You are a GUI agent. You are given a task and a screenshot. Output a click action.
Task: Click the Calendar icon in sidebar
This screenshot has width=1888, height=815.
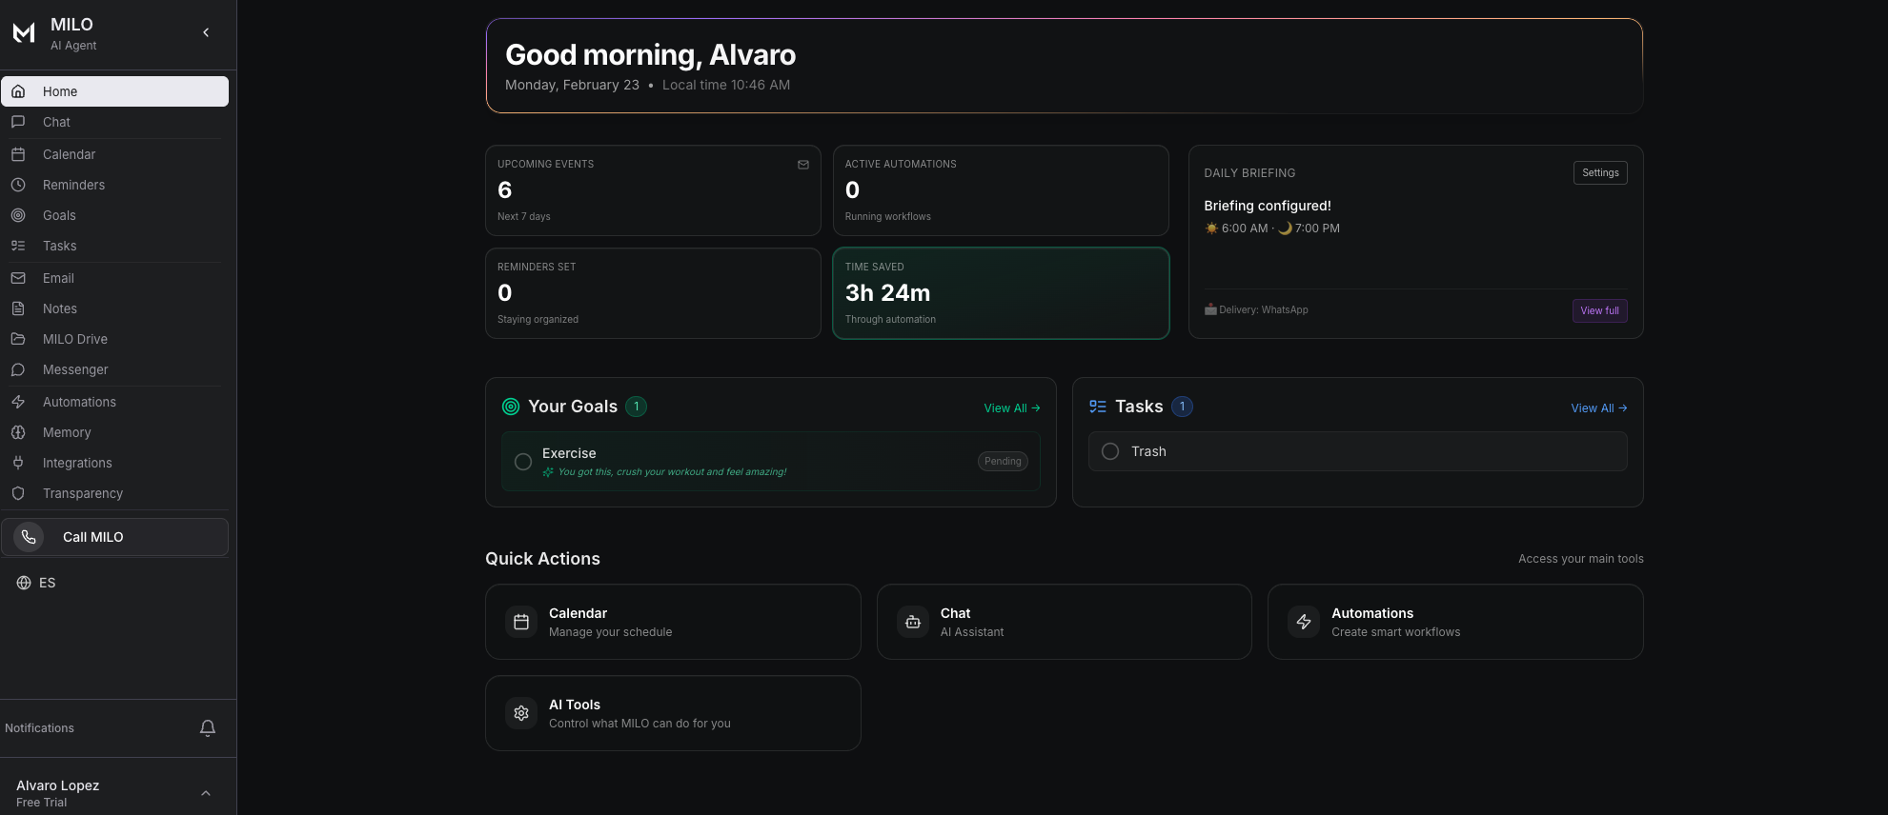point(18,154)
